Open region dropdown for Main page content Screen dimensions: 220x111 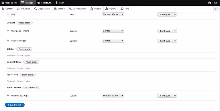tap(113, 31)
